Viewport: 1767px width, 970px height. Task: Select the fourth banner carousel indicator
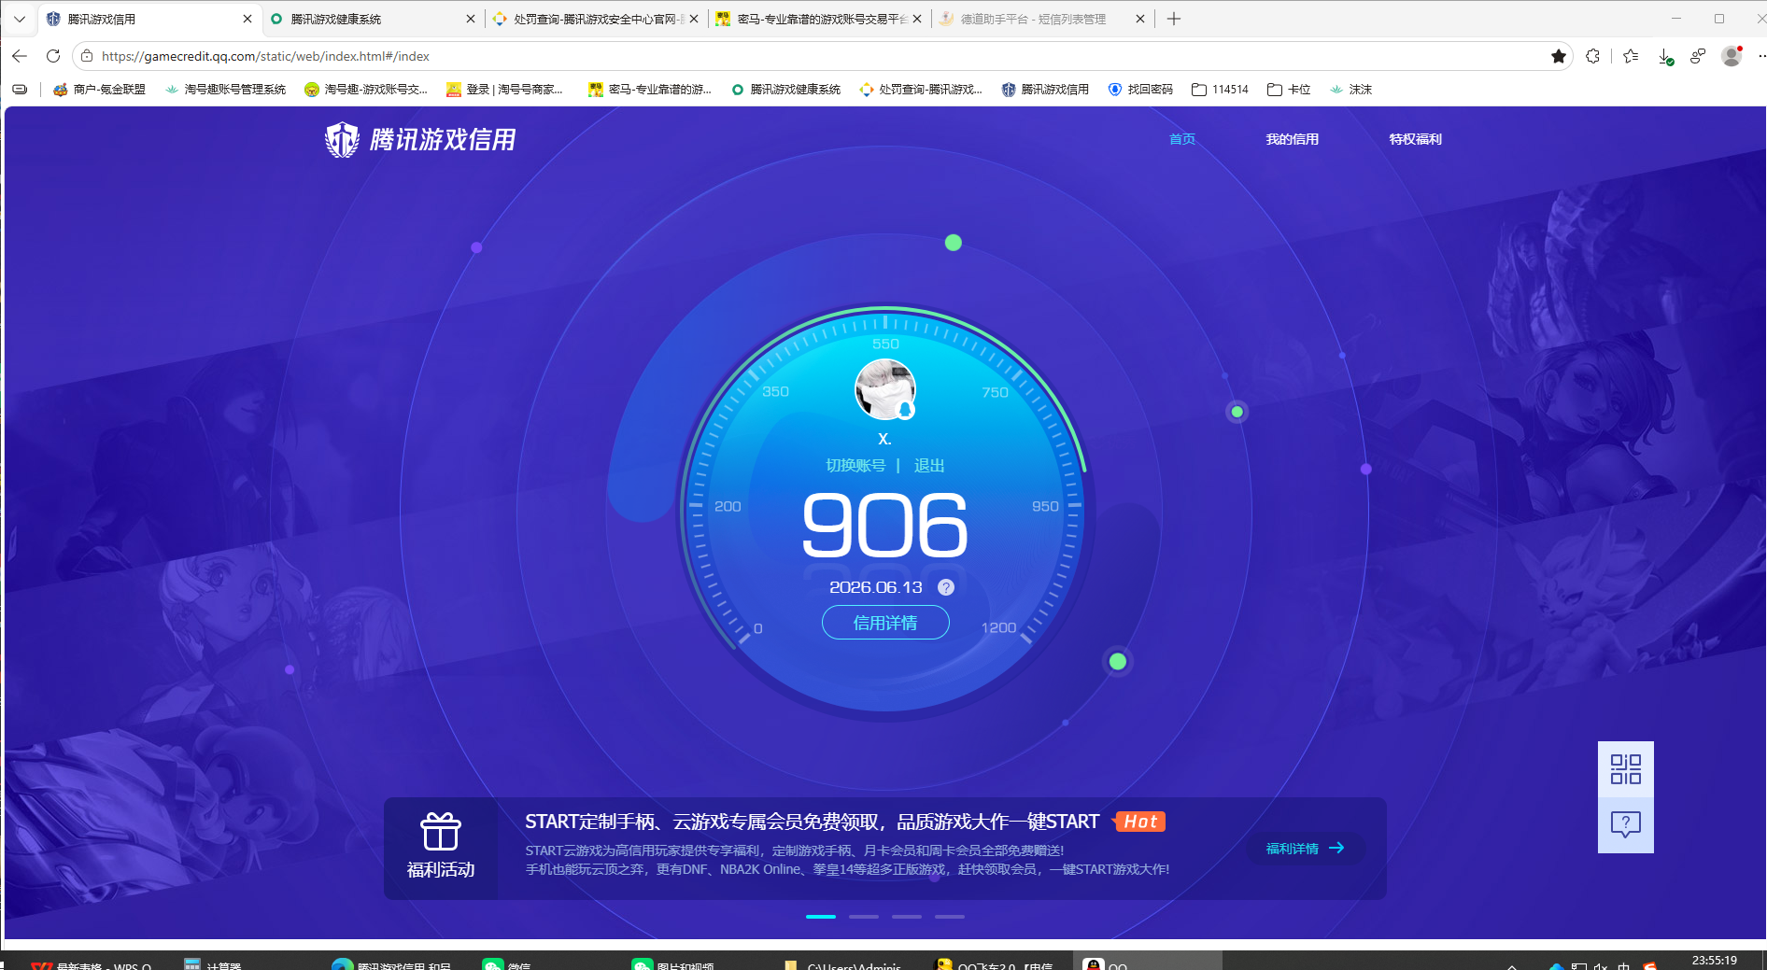tap(950, 917)
